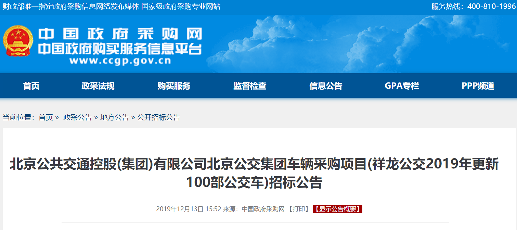This screenshot has width=517, height=230.
Task: Click the 中国政府采购网 site title banner
Action: click(120, 34)
